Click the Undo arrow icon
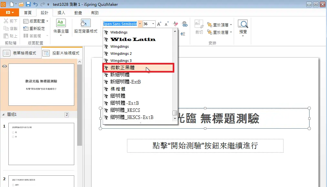 pyautogui.click(x=36, y=4)
